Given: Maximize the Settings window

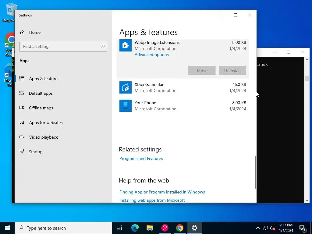Looking at the screenshot, I should tap(236, 15).
